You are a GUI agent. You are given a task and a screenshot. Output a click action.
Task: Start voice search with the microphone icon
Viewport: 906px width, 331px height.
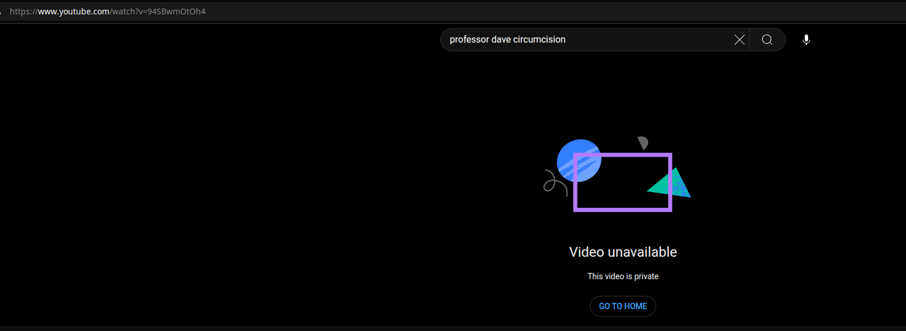click(806, 40)
